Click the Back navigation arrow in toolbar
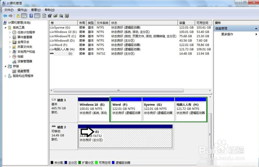The image size is (259, 167). [x=5, y=16]
